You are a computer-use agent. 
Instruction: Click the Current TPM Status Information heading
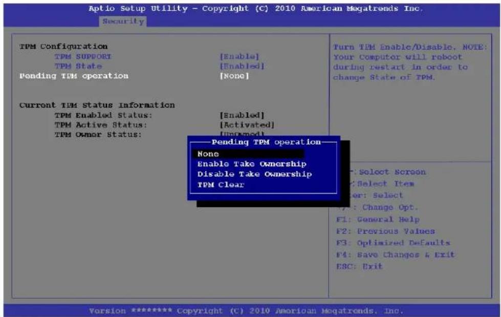coord(97,105)
